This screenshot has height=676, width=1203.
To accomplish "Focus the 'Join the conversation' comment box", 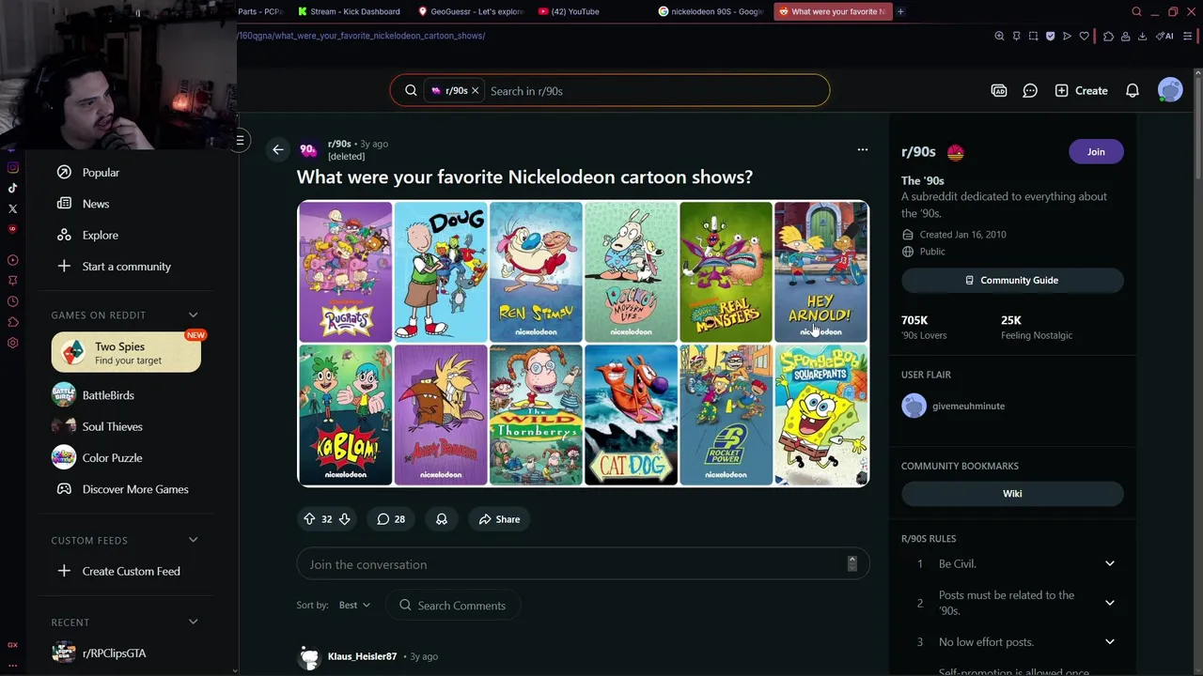I will (583, 564).
